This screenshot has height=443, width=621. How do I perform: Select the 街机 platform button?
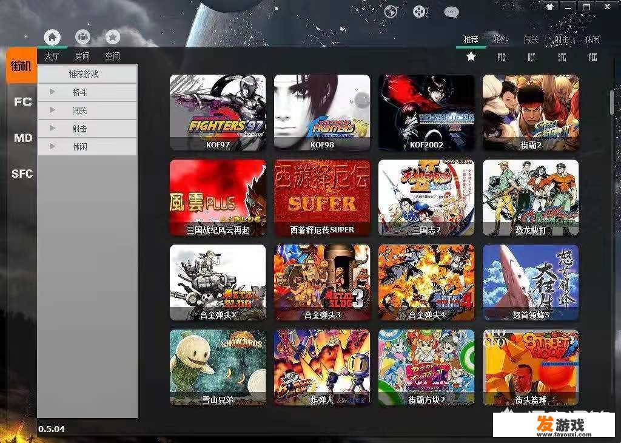(21, 66)
